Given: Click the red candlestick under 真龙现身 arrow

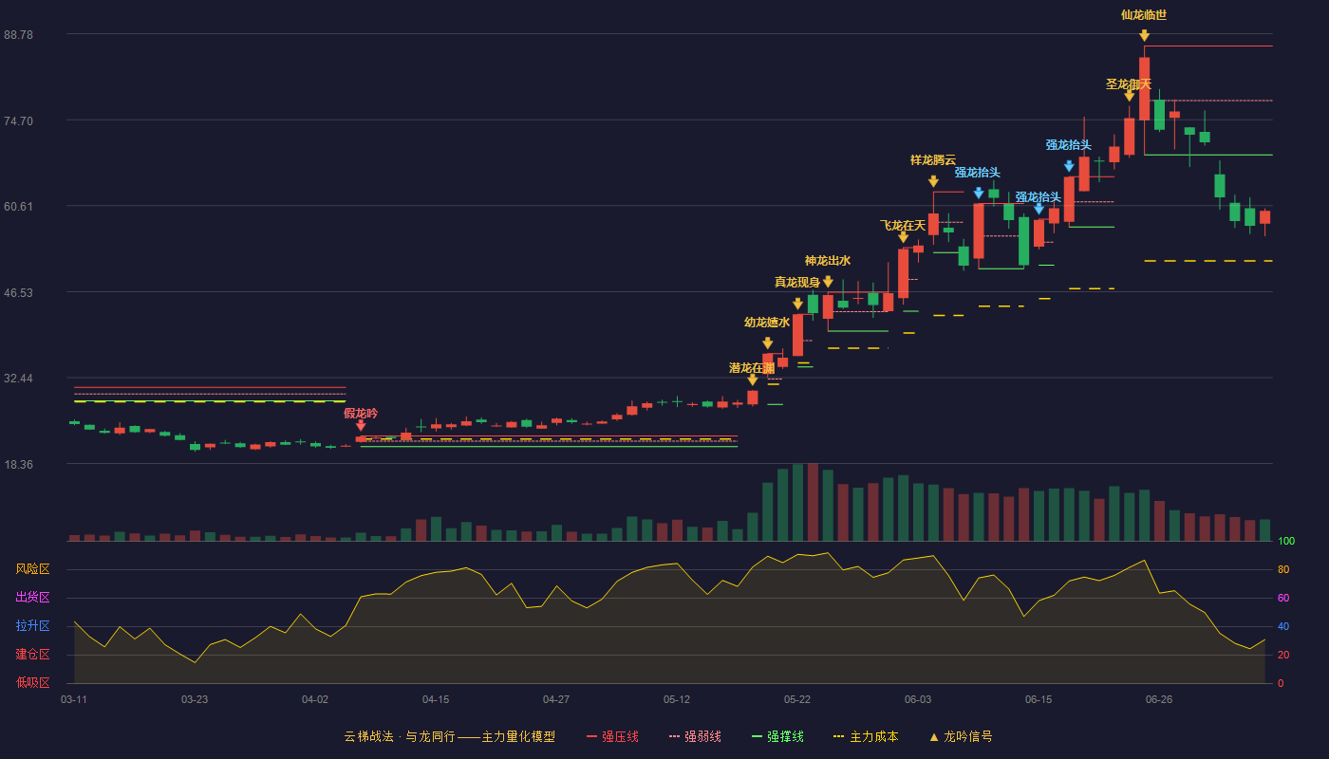Looking at the screenshot, I should pyautogui.click(x=798, y=335).
